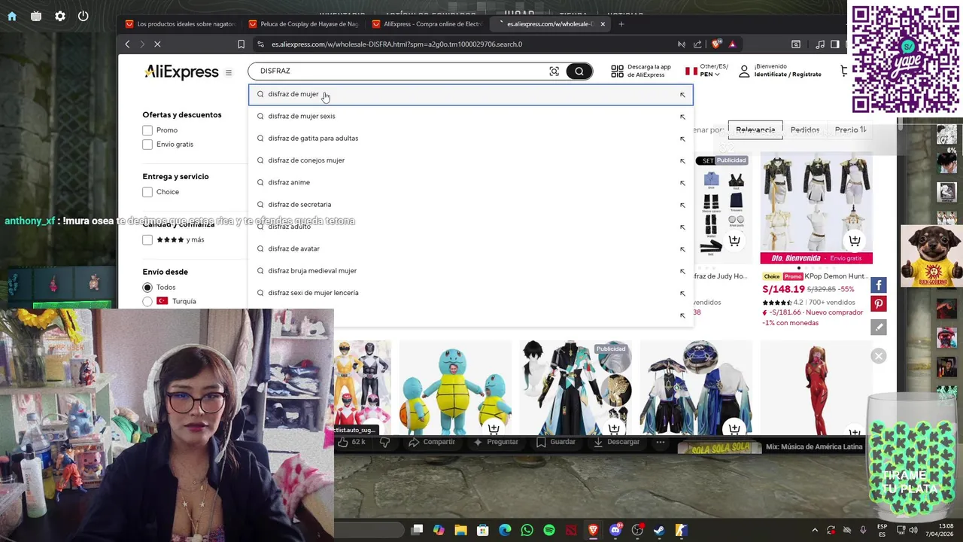The width and height of the screenshot is (963, 542).
Task: Bookmark this page using the bookmark icon
Action: point(241,44)
